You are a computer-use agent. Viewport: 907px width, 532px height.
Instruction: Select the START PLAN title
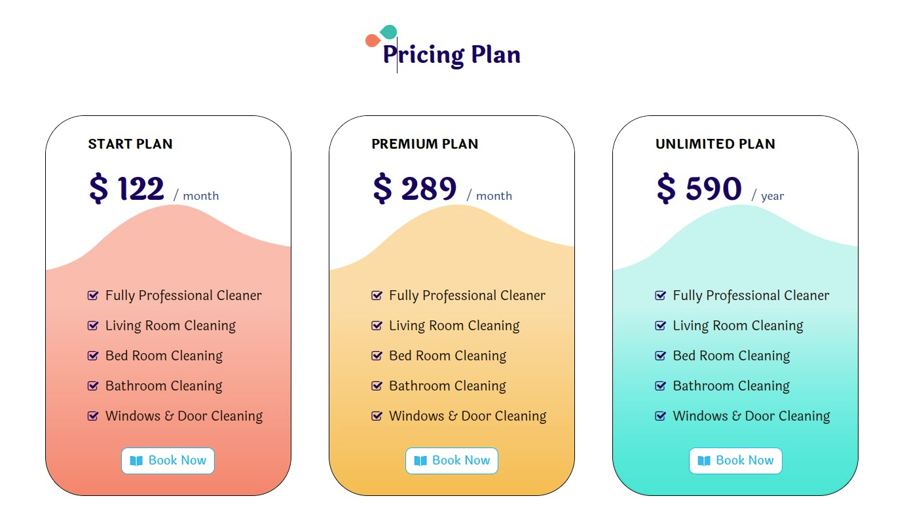tap(130, 144)
